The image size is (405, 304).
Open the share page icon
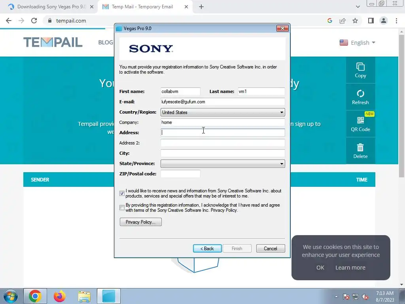tap(343, 21)
